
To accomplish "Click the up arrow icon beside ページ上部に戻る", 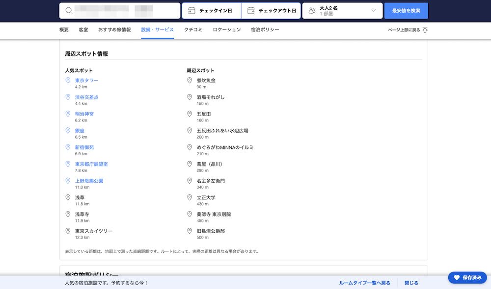I will tap(425, 30).
